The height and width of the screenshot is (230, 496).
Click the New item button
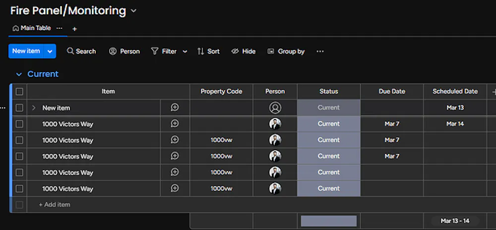click(26, 51)
